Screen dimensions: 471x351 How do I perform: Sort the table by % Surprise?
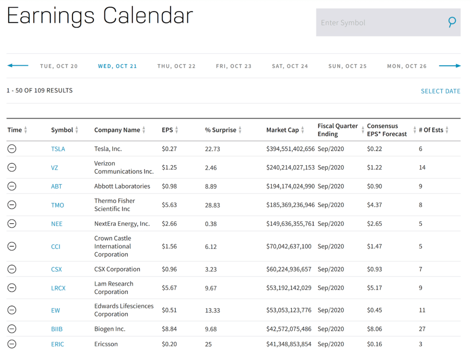point(240,130)
